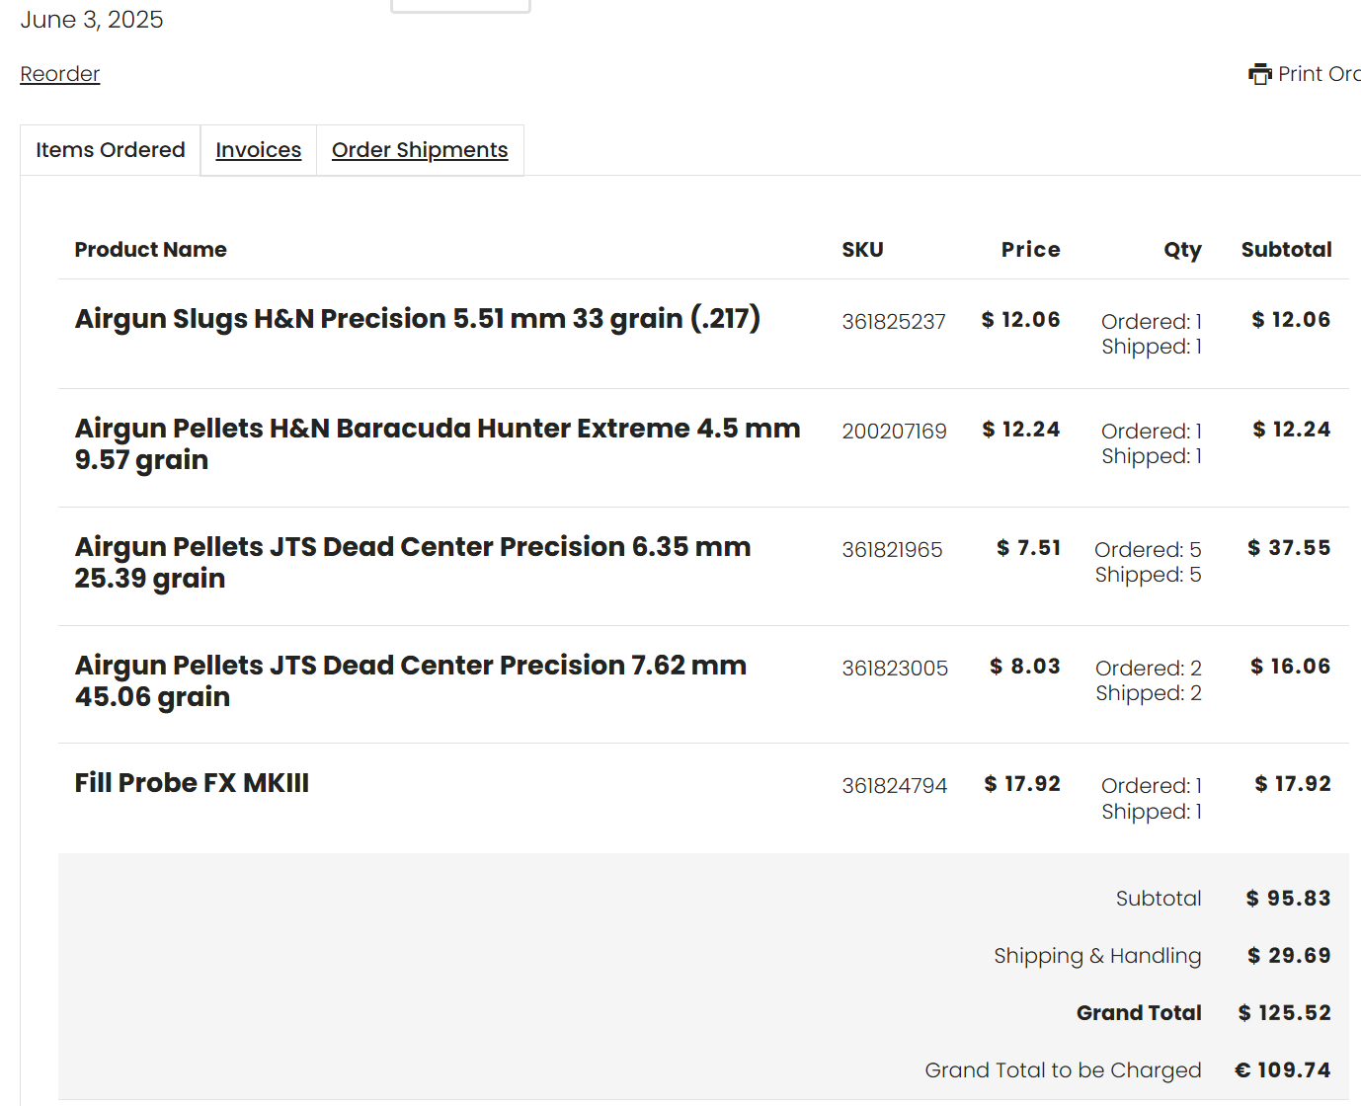This screenshot has width=1361, height=1106.
Task: Click the printer icon beside Print Order
Action: (1260, 74)
